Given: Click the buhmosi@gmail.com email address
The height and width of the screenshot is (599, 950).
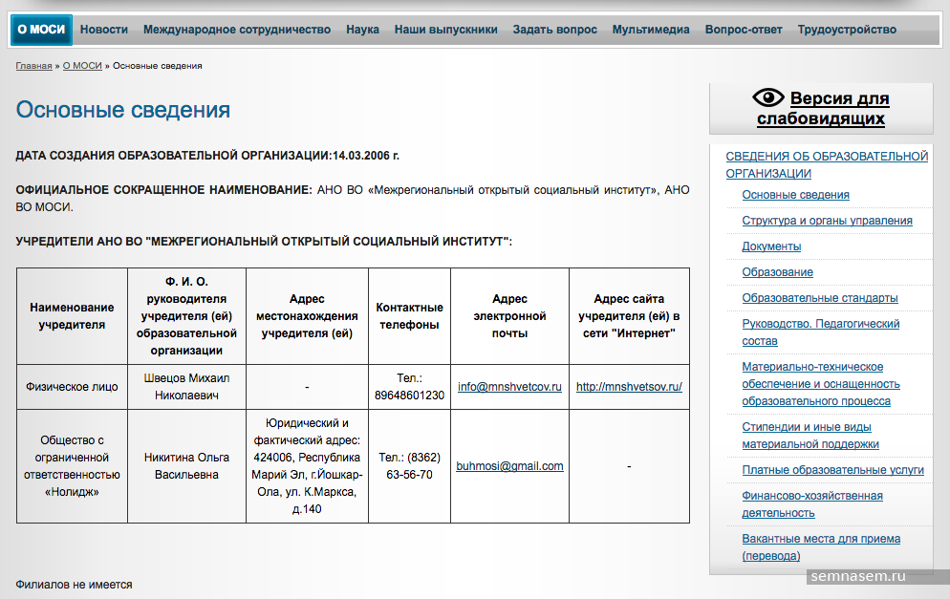Looking at the screenshot, I should click(x=509, y=466).
